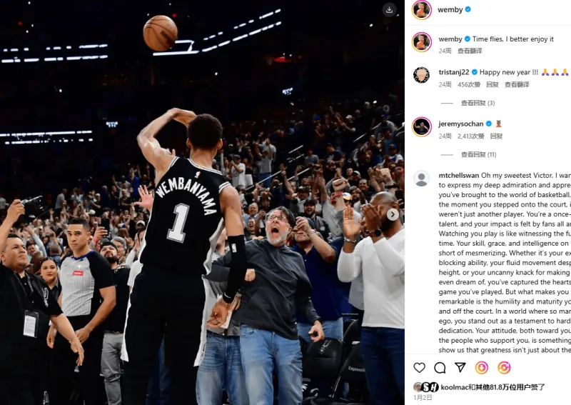
Task: Open koolmac's profile from likes line
Action: (454, 387)
